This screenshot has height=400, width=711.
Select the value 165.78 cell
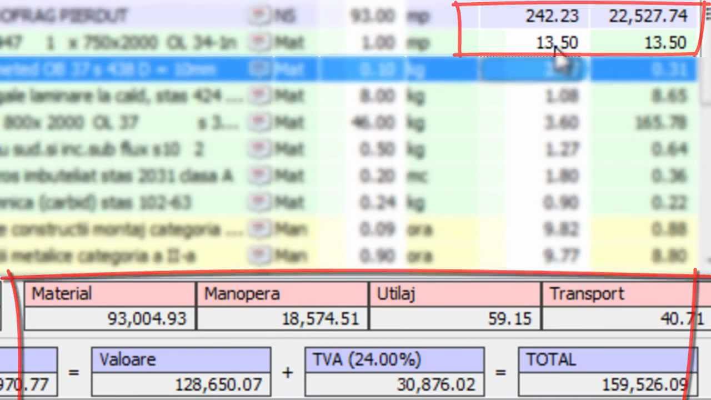coord(644,123)
